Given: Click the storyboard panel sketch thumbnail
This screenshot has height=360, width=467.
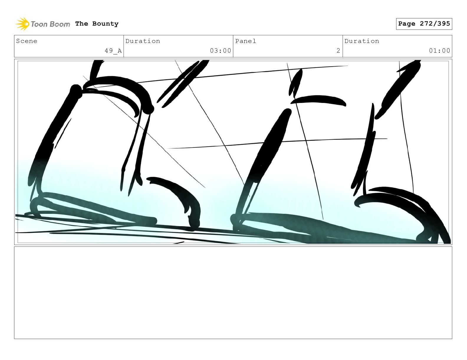Looking at the screenshot, I should [233, 152].
